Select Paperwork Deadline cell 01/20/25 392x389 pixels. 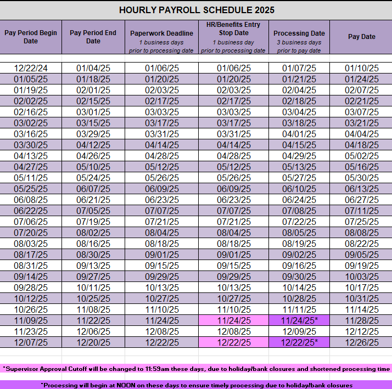pos(161,79)
